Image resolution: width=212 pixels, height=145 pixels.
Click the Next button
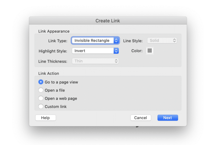click(x=168, y=118)
